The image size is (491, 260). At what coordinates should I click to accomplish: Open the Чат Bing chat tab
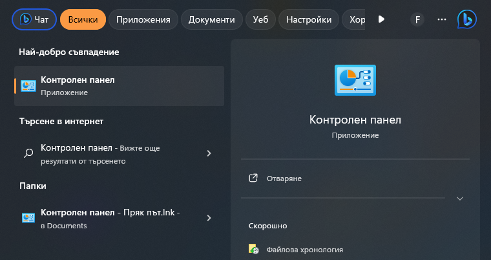34,19
